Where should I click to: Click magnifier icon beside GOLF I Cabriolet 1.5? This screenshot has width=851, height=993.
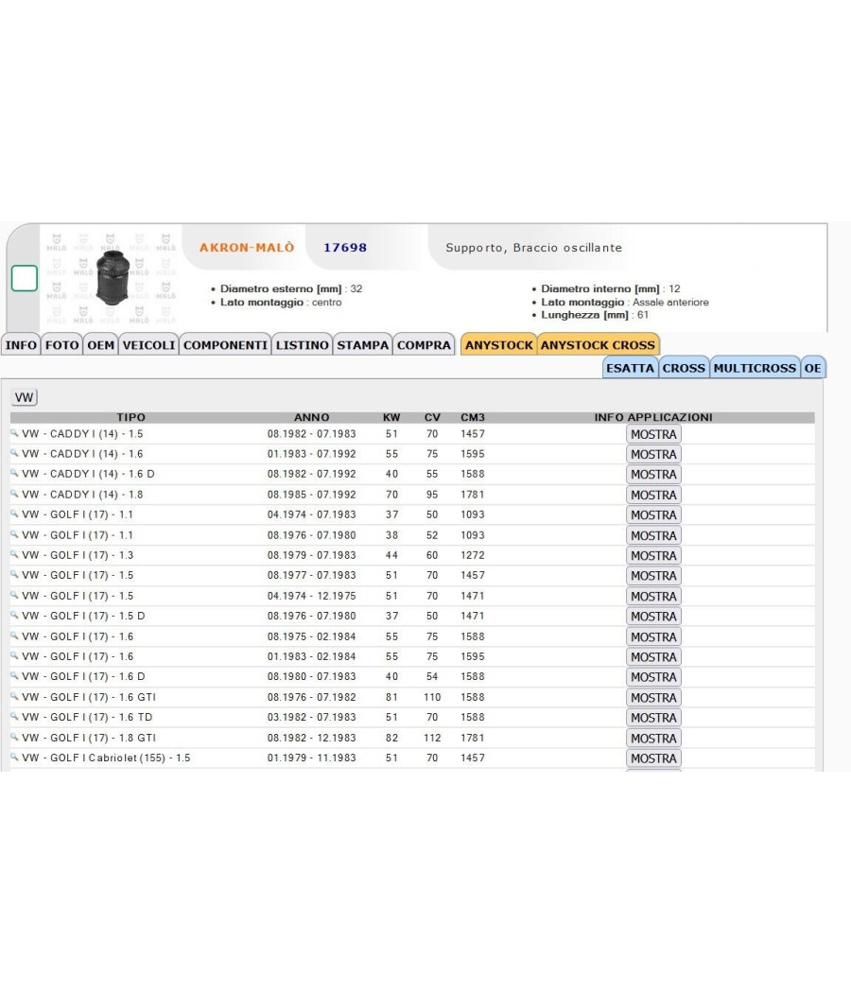coord(14,758)
